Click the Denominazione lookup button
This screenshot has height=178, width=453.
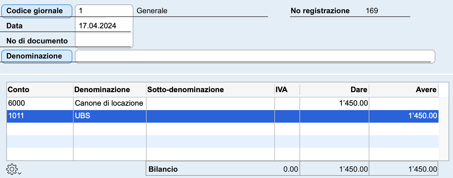coord(37,56)
